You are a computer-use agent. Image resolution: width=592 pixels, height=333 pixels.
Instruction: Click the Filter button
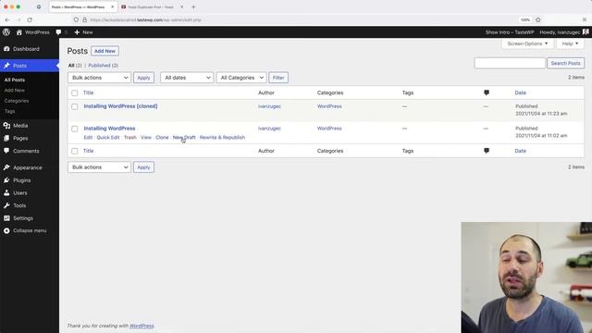point(278,78)
